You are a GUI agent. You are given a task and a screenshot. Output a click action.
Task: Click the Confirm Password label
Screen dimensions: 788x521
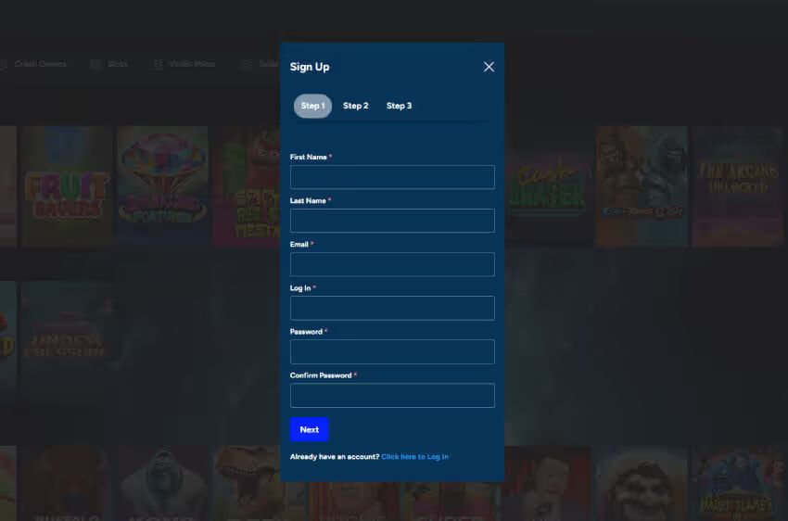pos(321,375)
